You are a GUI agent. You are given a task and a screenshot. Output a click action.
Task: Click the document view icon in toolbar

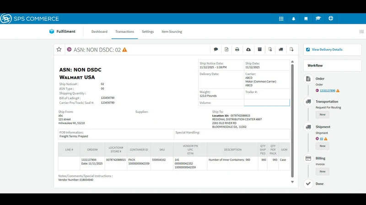tap(226, 49)
